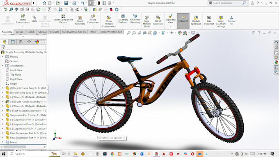Undo the last action with the Undo arrow
Image resolution: width=279 pixels, height=157 pixels.
82,3
